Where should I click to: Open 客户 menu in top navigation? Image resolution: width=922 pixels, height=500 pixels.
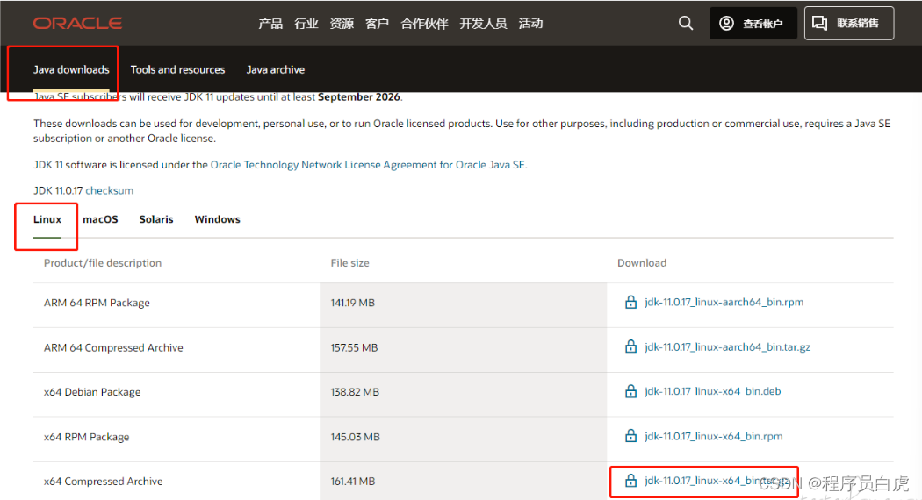[x=377, y=24]
